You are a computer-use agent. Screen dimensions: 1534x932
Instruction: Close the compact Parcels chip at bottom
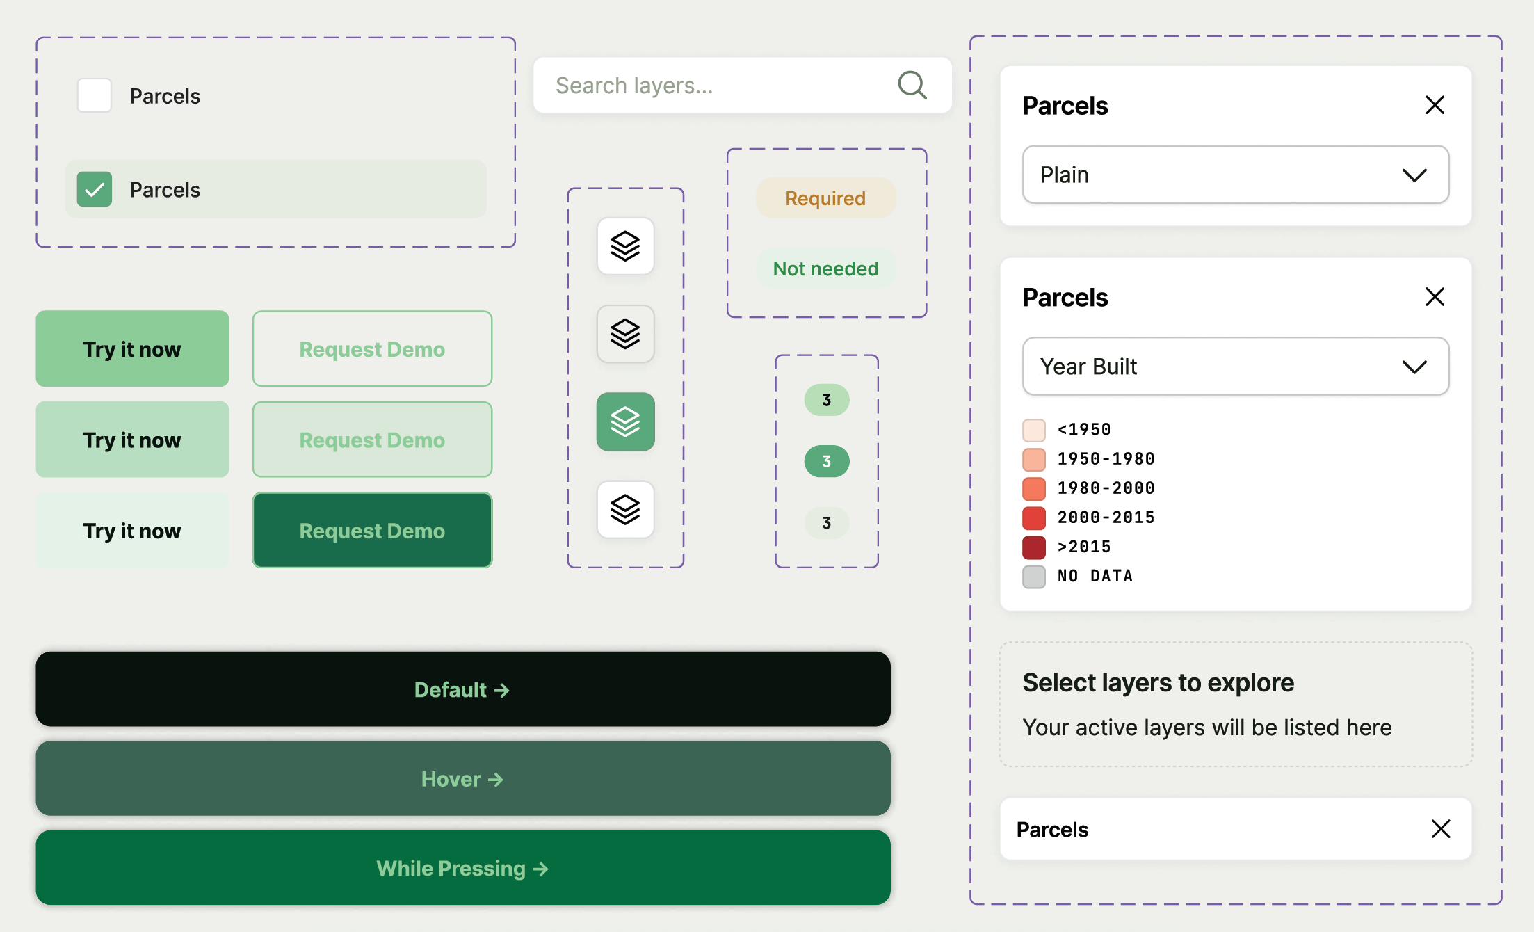coord(1441,829)
